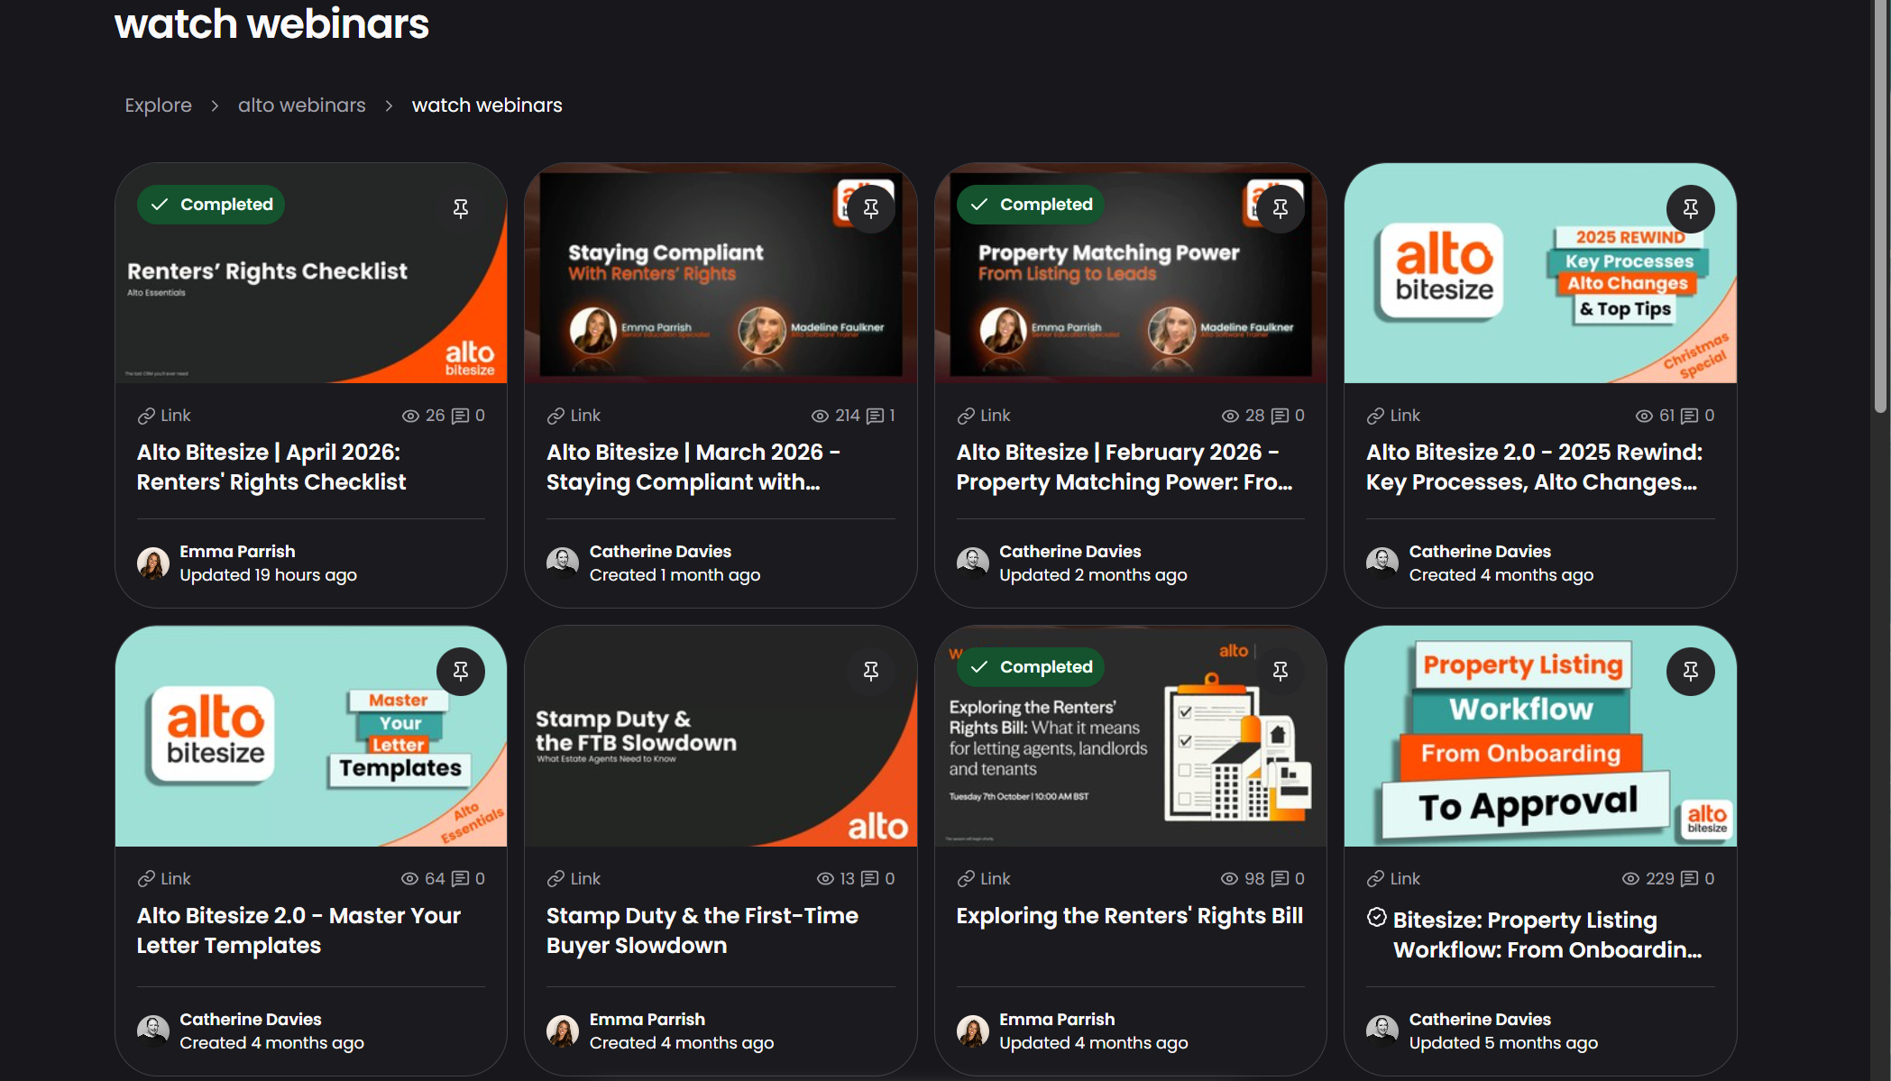Open Bitesize Property Listing Workflow title
1891x1081 pixels.
point(1547,935)
